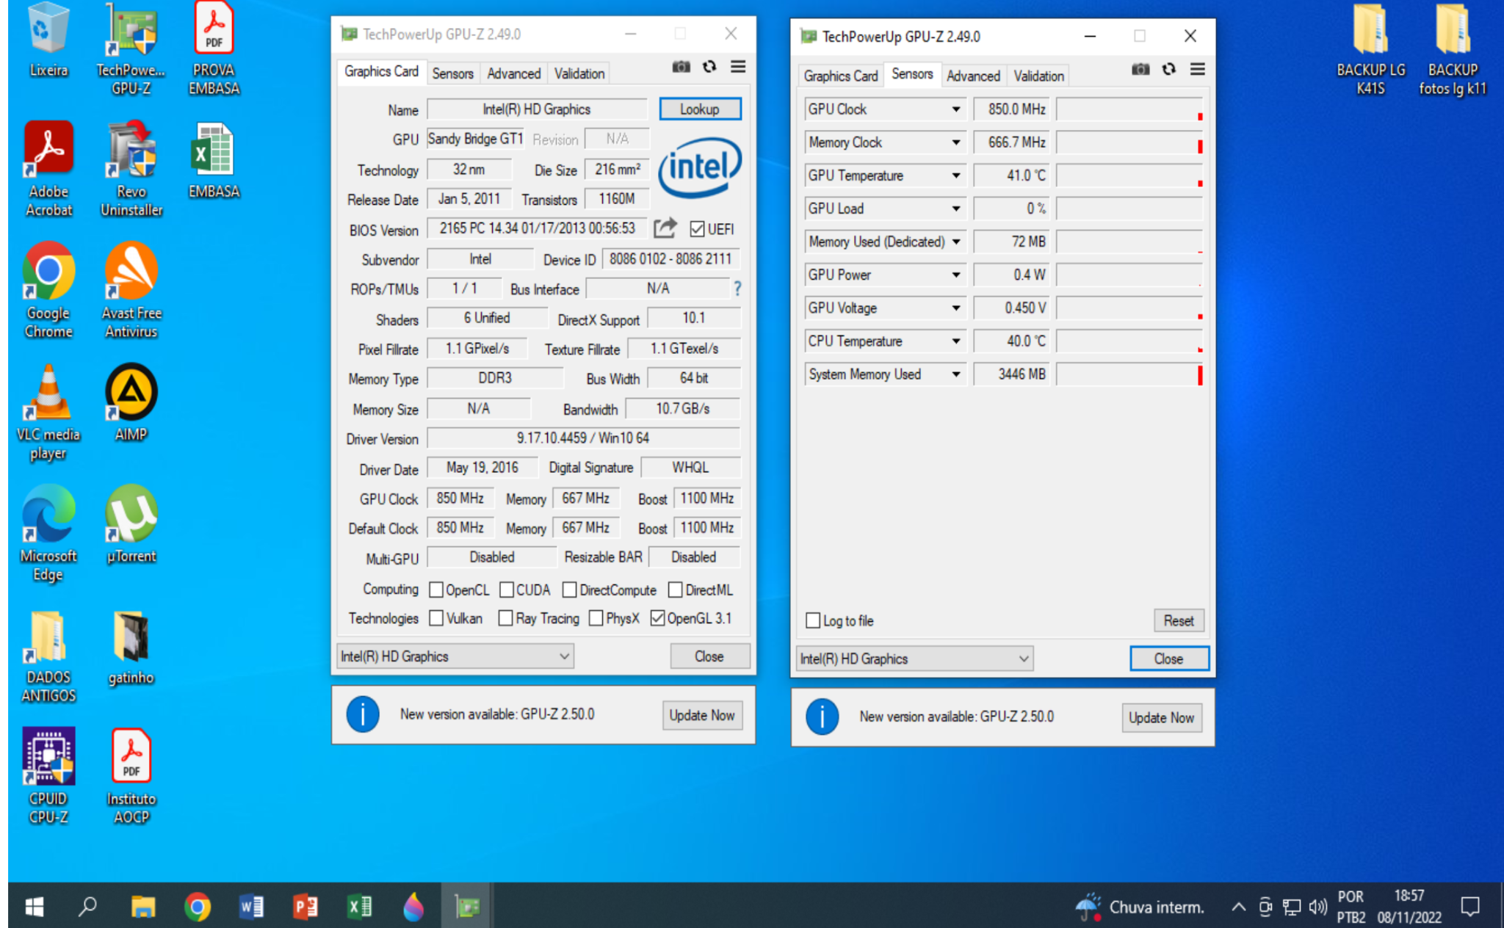Open CPUID CPU-Z desktop icon
Screen dimensions: 1504x928
(48, 776)
